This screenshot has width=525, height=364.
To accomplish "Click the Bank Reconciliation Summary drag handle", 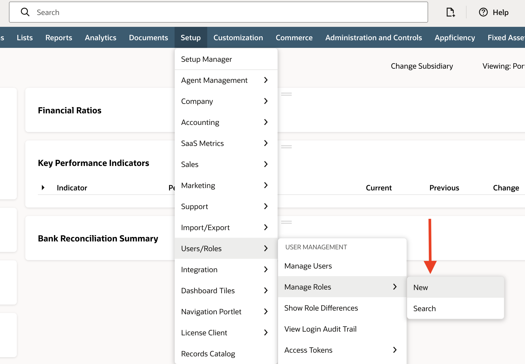I will point(286,222).
